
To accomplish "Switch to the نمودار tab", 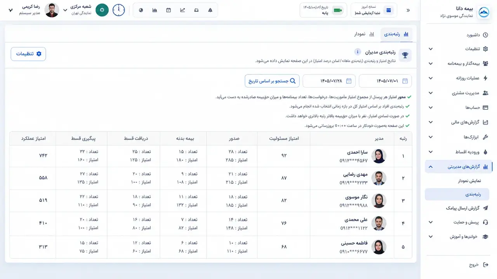I will tap(364, 34).
